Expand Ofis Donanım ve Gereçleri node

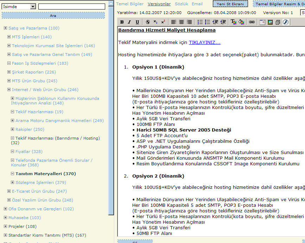click(x=5, y=209)
